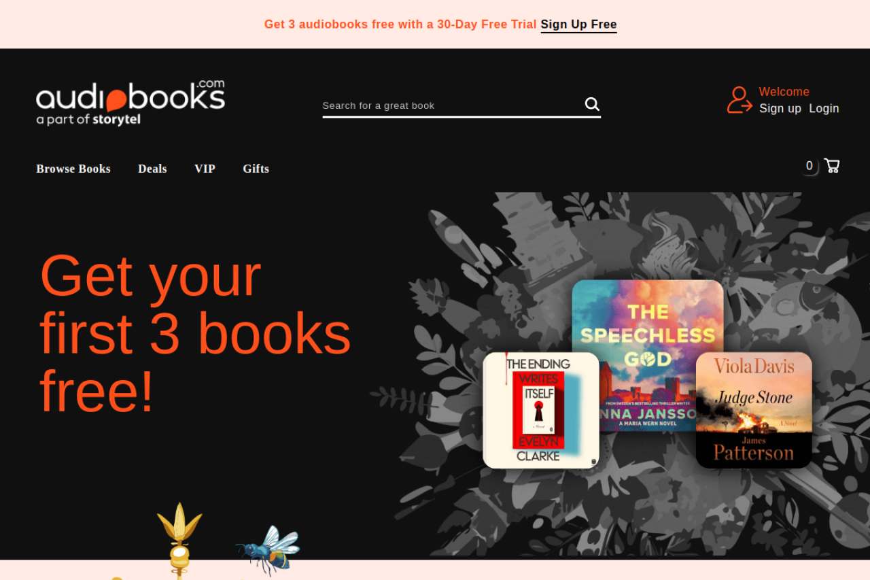Click the user account profile icon
This screenshot has height=580, width=870.
coord(739,100)
